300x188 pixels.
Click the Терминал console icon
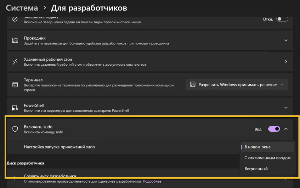point(15,85)
